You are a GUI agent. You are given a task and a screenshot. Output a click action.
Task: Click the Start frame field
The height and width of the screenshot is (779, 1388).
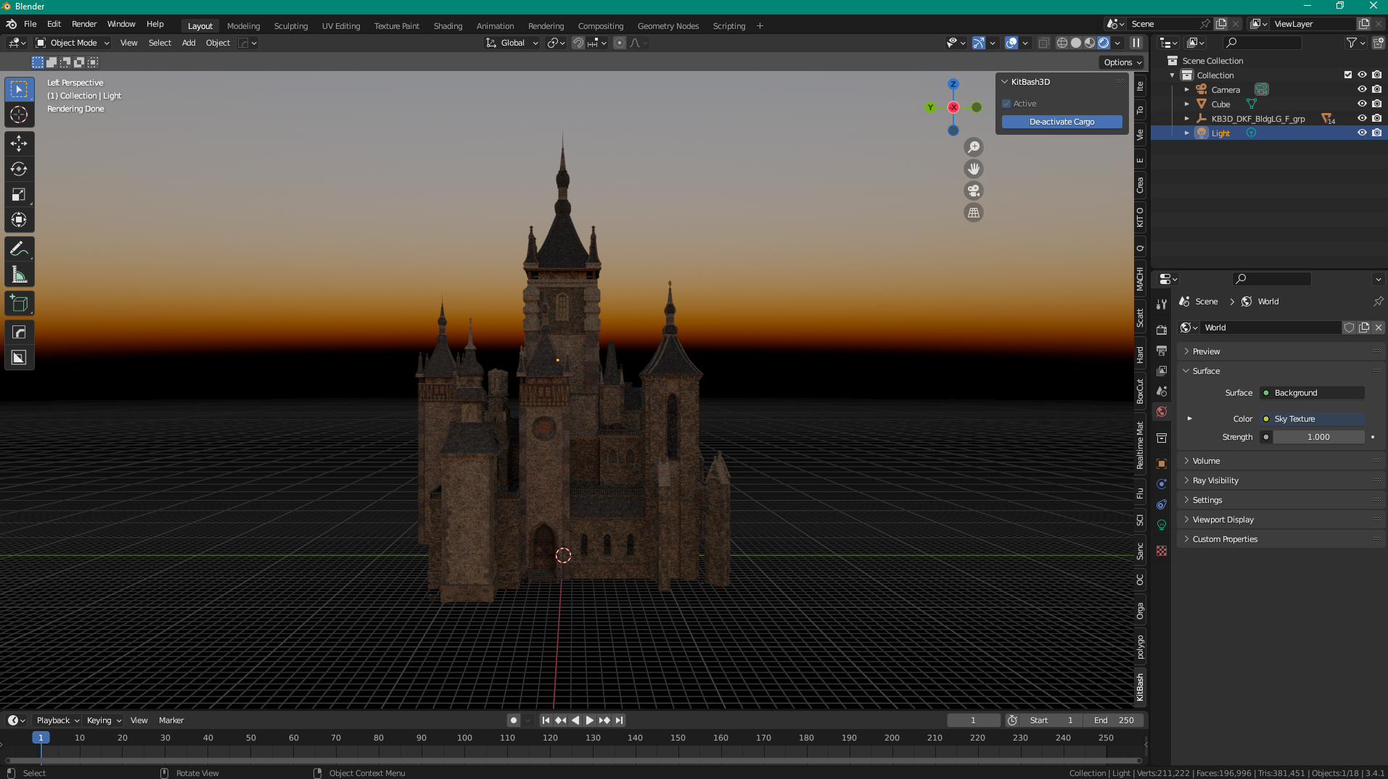coord(1051,720)
